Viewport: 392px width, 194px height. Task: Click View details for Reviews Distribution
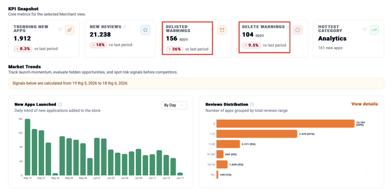click(365, 104)
